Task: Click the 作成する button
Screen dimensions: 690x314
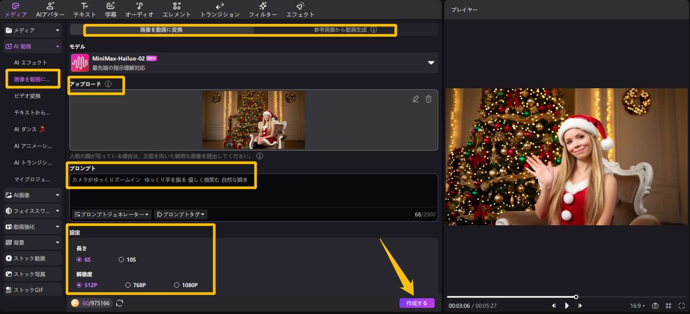Action: (x=417, y=303)
